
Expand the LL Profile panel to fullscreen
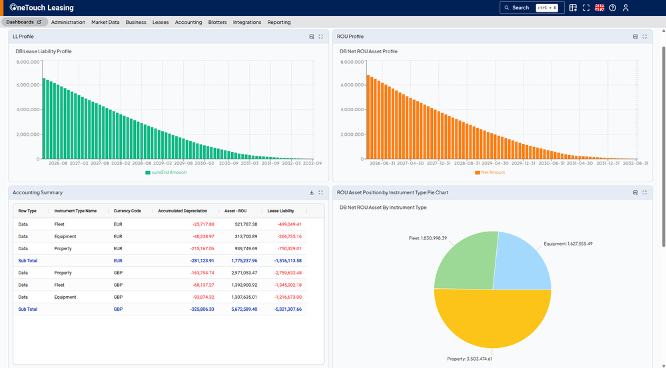[321, 37]
